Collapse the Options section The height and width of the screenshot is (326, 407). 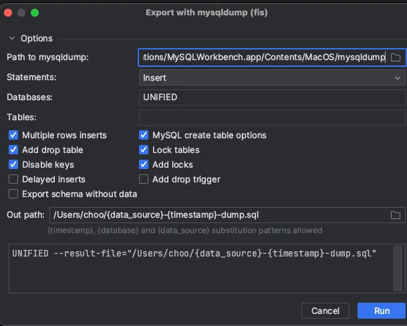click(11, 38)
